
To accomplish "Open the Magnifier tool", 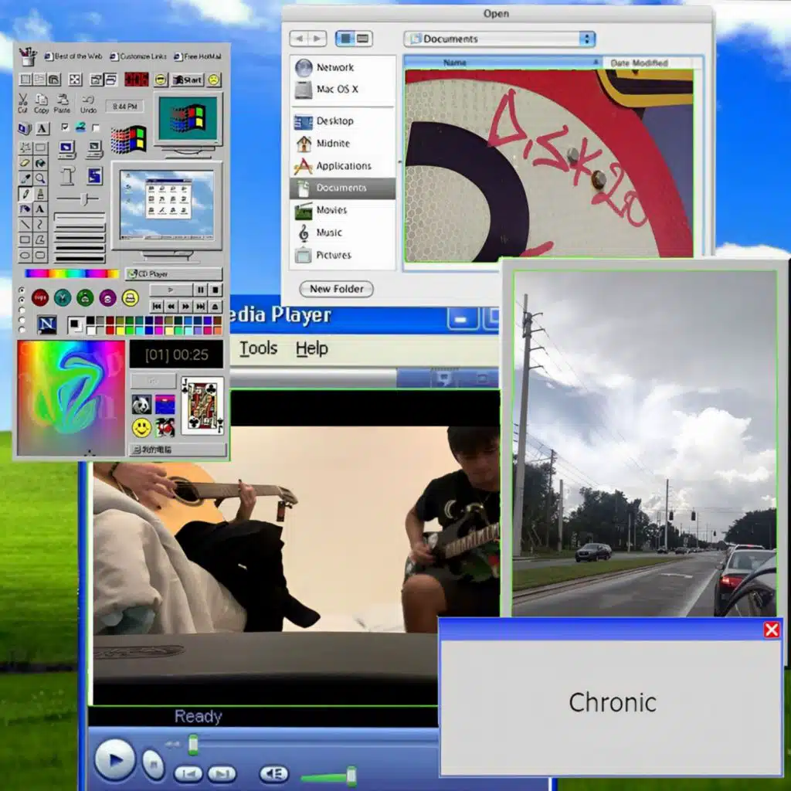I will tap(41, 178).
